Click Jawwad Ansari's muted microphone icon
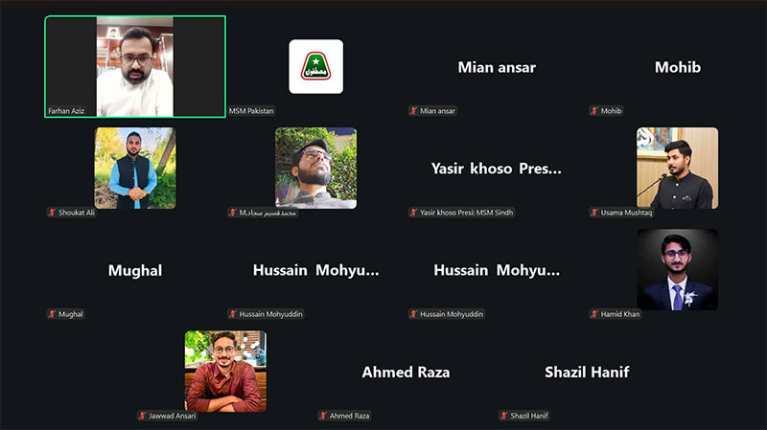 point(142,416)
